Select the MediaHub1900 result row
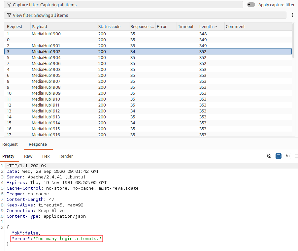298x251 pixels. 148,34
